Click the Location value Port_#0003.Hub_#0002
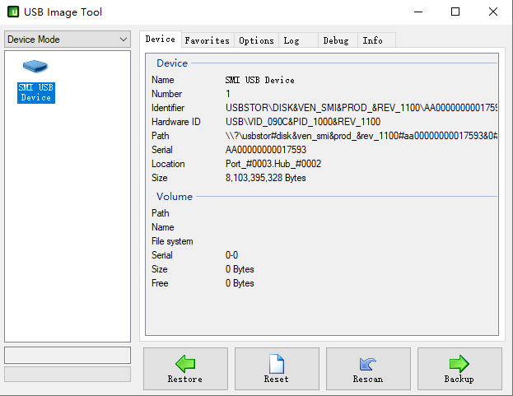Screen dimensions: 513x396 [x=273, y=164]
